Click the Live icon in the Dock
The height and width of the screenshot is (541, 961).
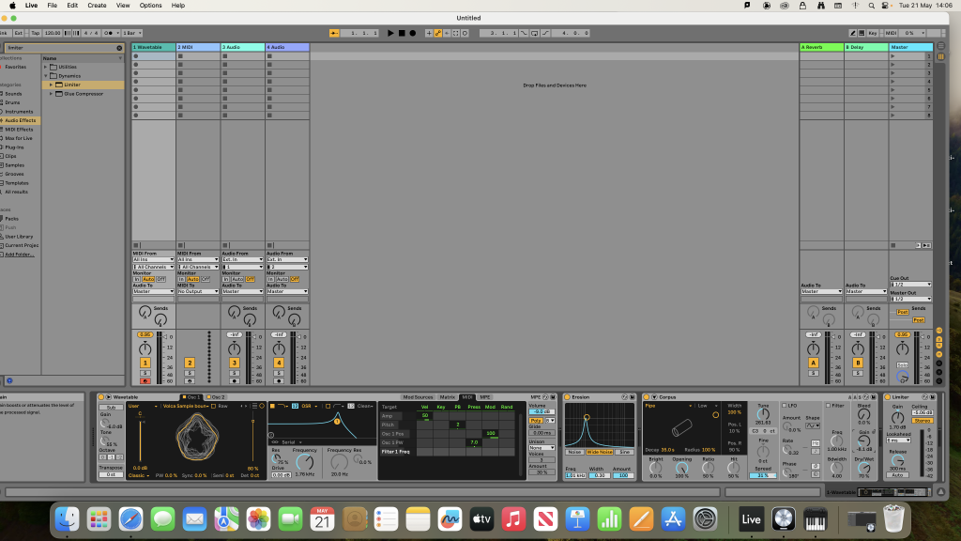[751, 519]
